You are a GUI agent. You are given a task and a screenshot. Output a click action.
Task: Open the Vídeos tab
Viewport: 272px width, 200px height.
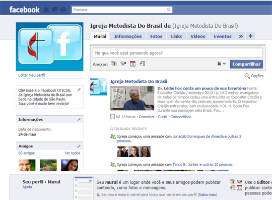(x=198, y=36)
